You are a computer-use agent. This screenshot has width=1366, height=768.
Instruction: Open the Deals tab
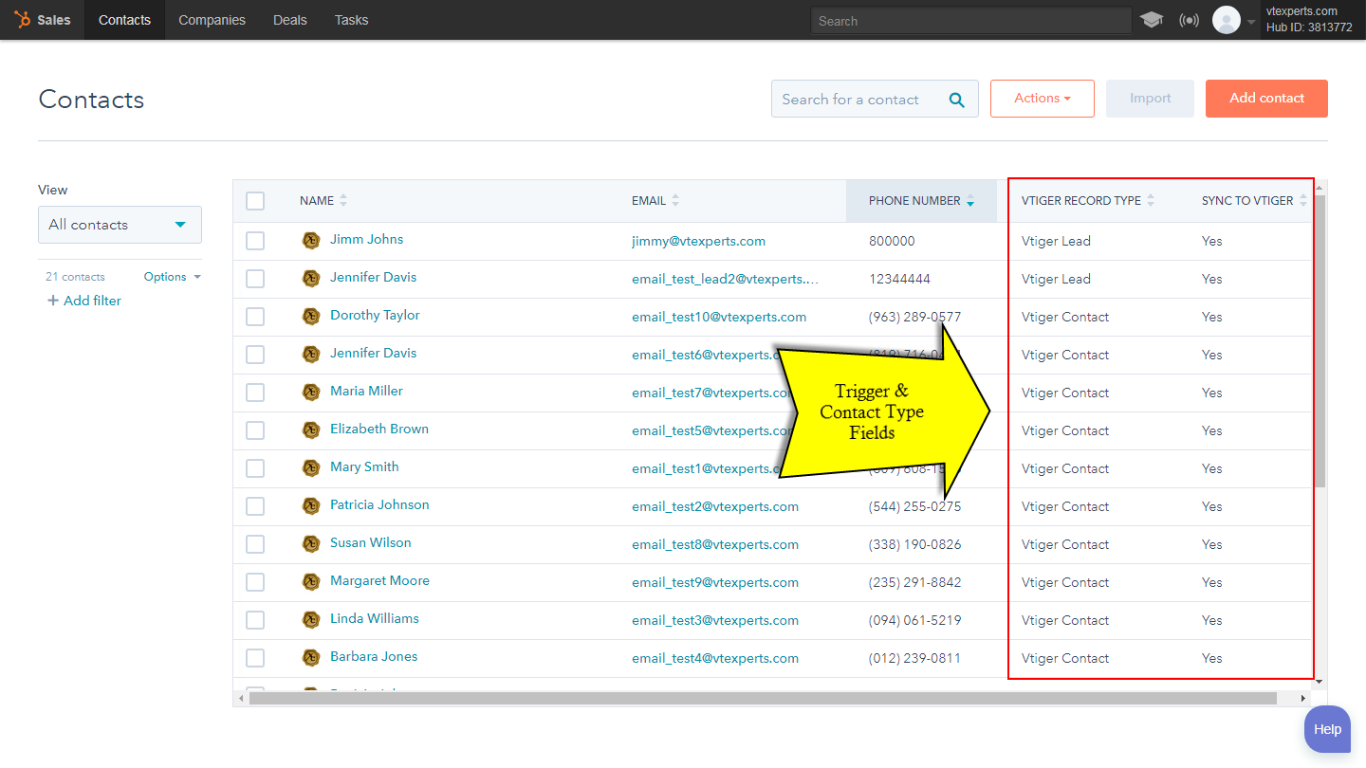coord(290,20)
